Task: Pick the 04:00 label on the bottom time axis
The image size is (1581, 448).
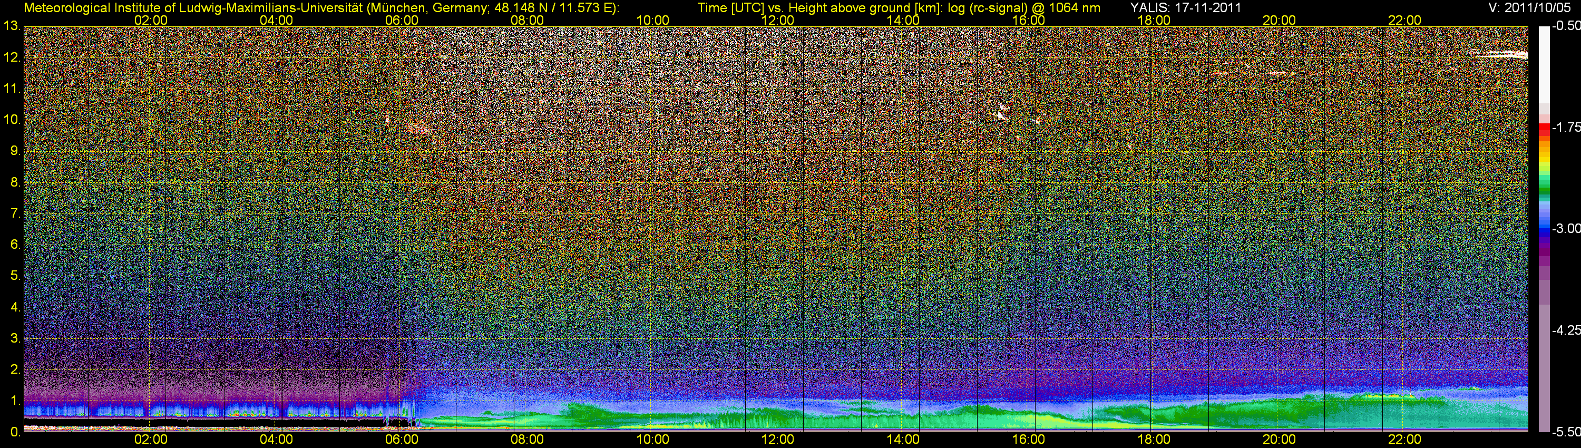Action: [x=276, y=440]
